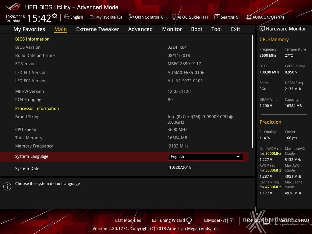Click Core Voltage 0.950 V reading

click(x=291, y=72)
